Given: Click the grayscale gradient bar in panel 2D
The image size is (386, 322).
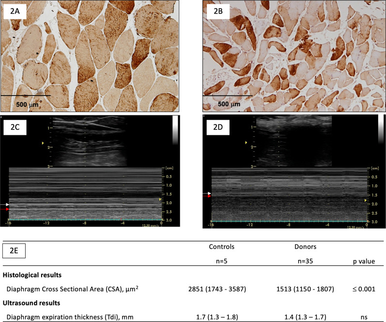Looking at the screenshot, I should click(381, 130).
